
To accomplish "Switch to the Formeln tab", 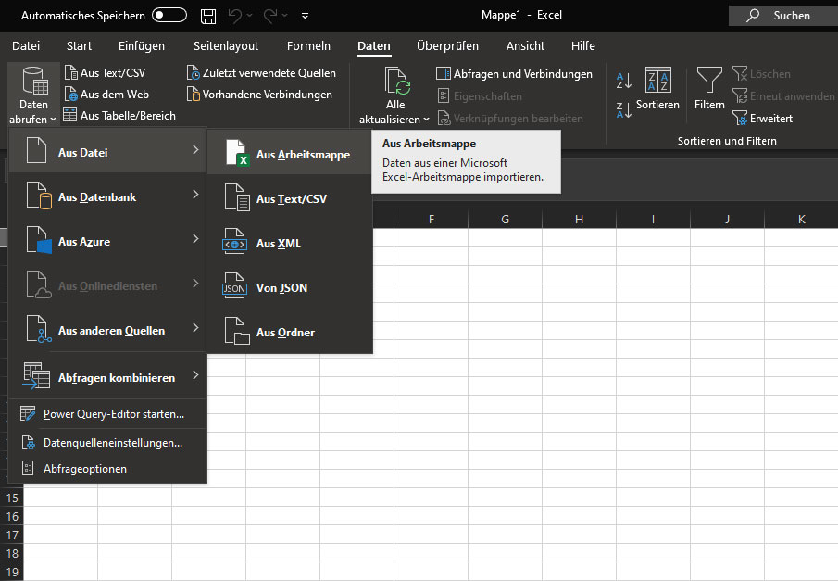I will pos(308,46).
